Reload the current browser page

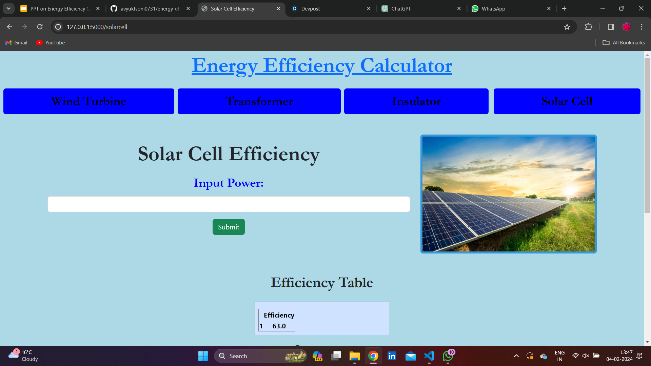40,27
